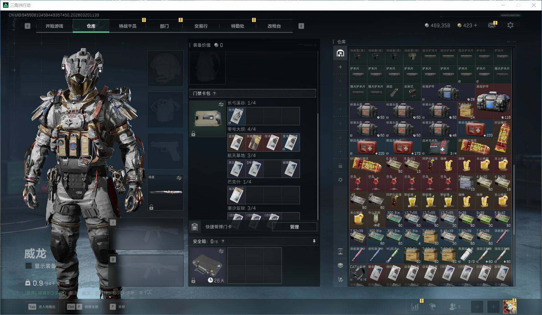Click swap arrows on the safe box
542x315 pixels.
[221, 251]
